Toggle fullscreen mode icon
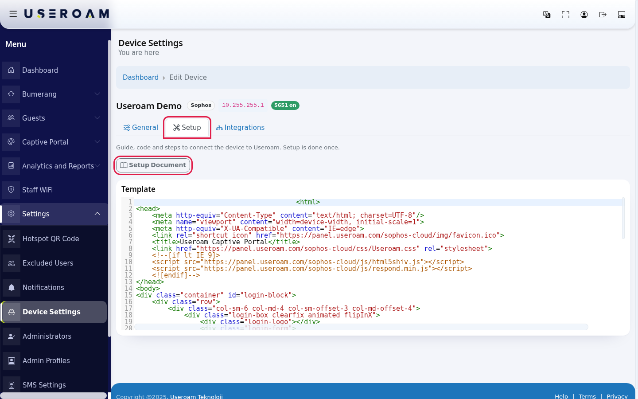Viewport: 638px width, 399px height. (565, 15)
